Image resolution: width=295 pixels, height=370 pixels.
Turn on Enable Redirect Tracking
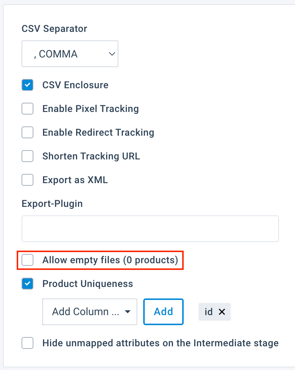pyautogui.click(x=27, y=132)
